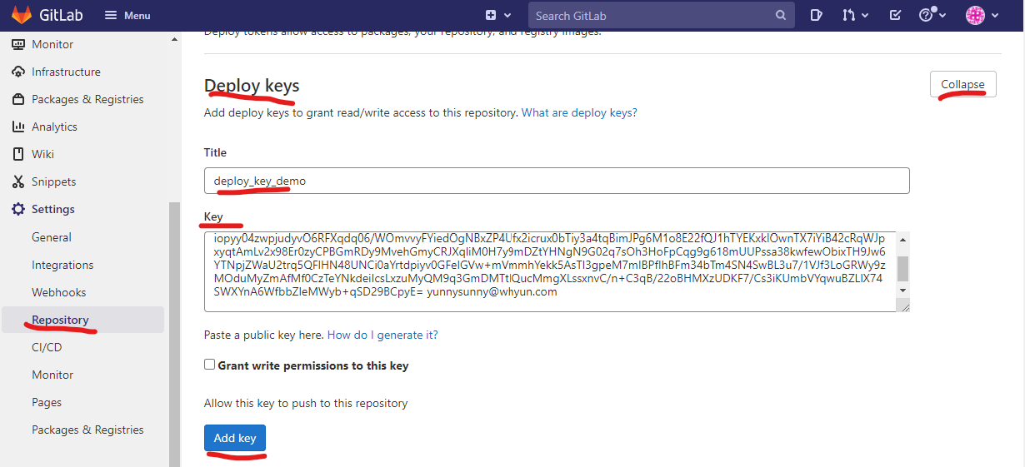Collapse the Deploy keys section

click(x=962, y=84)
